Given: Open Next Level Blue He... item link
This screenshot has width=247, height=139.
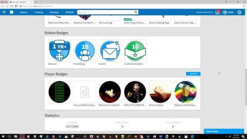Looking at the screenshot, I should (x=59, y=23).
